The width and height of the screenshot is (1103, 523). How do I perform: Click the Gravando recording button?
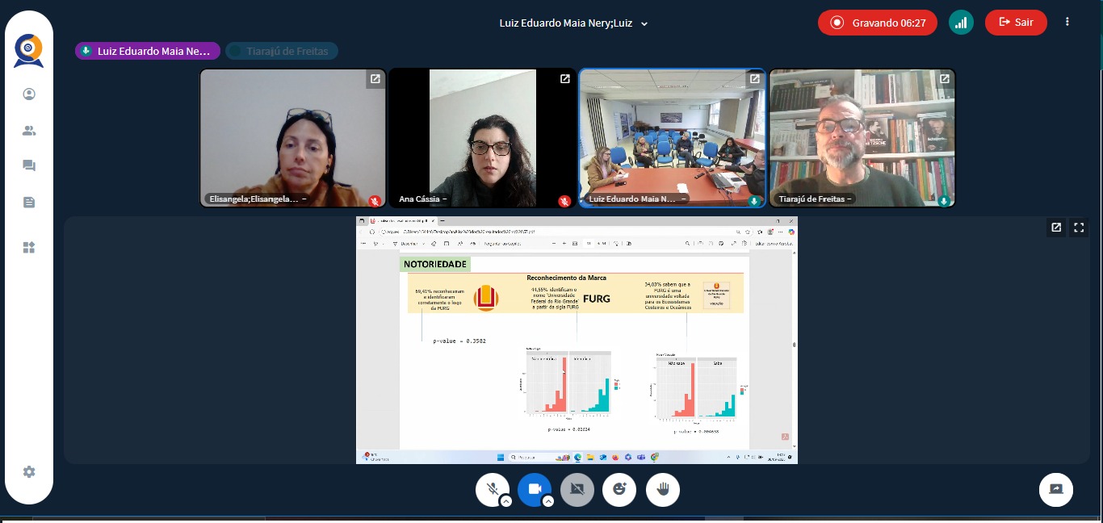pyautogui.click(x=877, y=23)
